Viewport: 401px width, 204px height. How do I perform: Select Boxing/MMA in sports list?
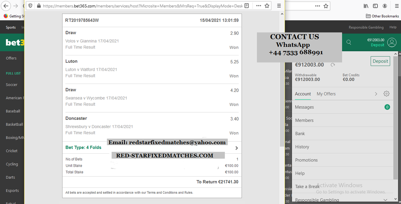(x=15, y=138)
